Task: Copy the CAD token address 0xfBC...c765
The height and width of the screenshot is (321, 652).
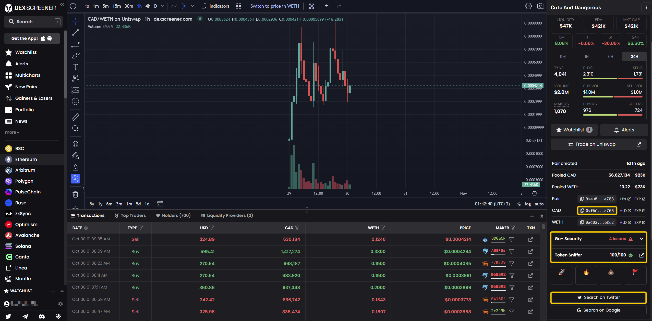Action: (x=597, y=211)
